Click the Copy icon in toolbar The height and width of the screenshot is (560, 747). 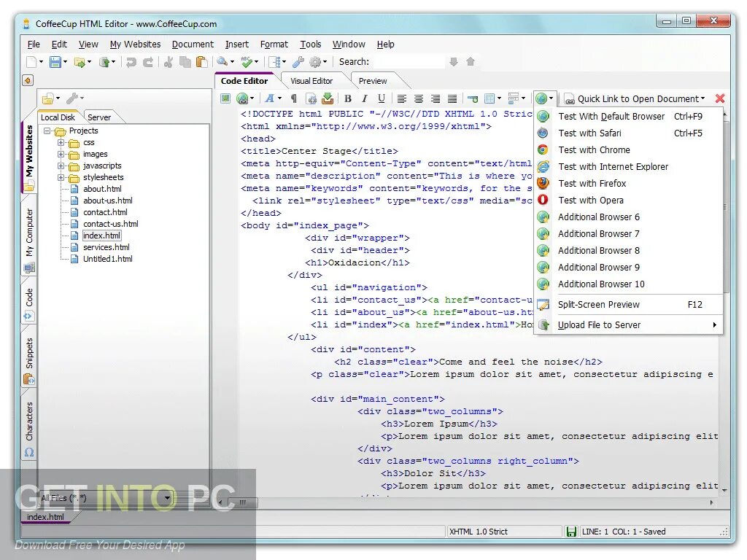coord(185,62)
